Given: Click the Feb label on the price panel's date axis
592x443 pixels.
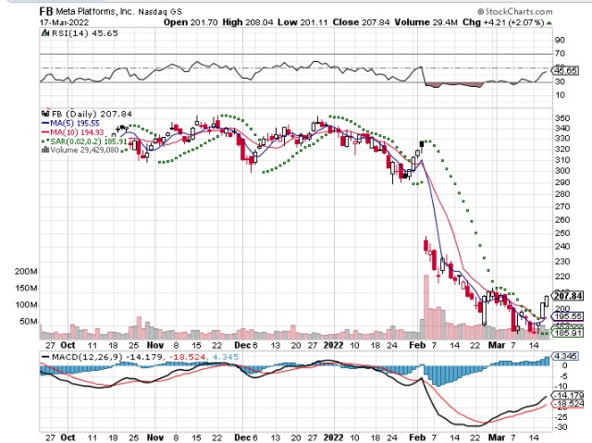Looking at the screenshot, I should [x=417, y=345].
